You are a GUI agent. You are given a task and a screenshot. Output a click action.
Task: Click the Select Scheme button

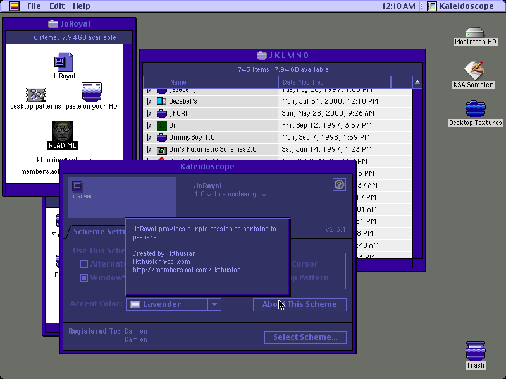[x=305, y=337]
